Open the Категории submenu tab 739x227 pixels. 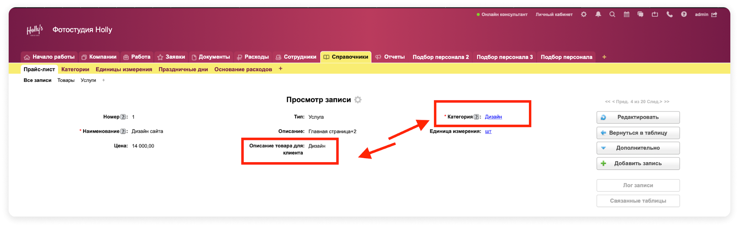[x=75, y=69]
